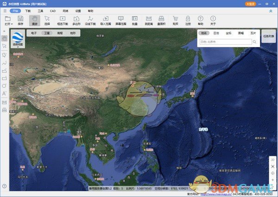The width and height of the screenshot is (278, 197).
Task: Select the text annotation tool in sidebar
Action: tap(4, 93)
